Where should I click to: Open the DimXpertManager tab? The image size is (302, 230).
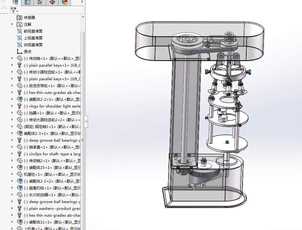[x=52, y=2]
